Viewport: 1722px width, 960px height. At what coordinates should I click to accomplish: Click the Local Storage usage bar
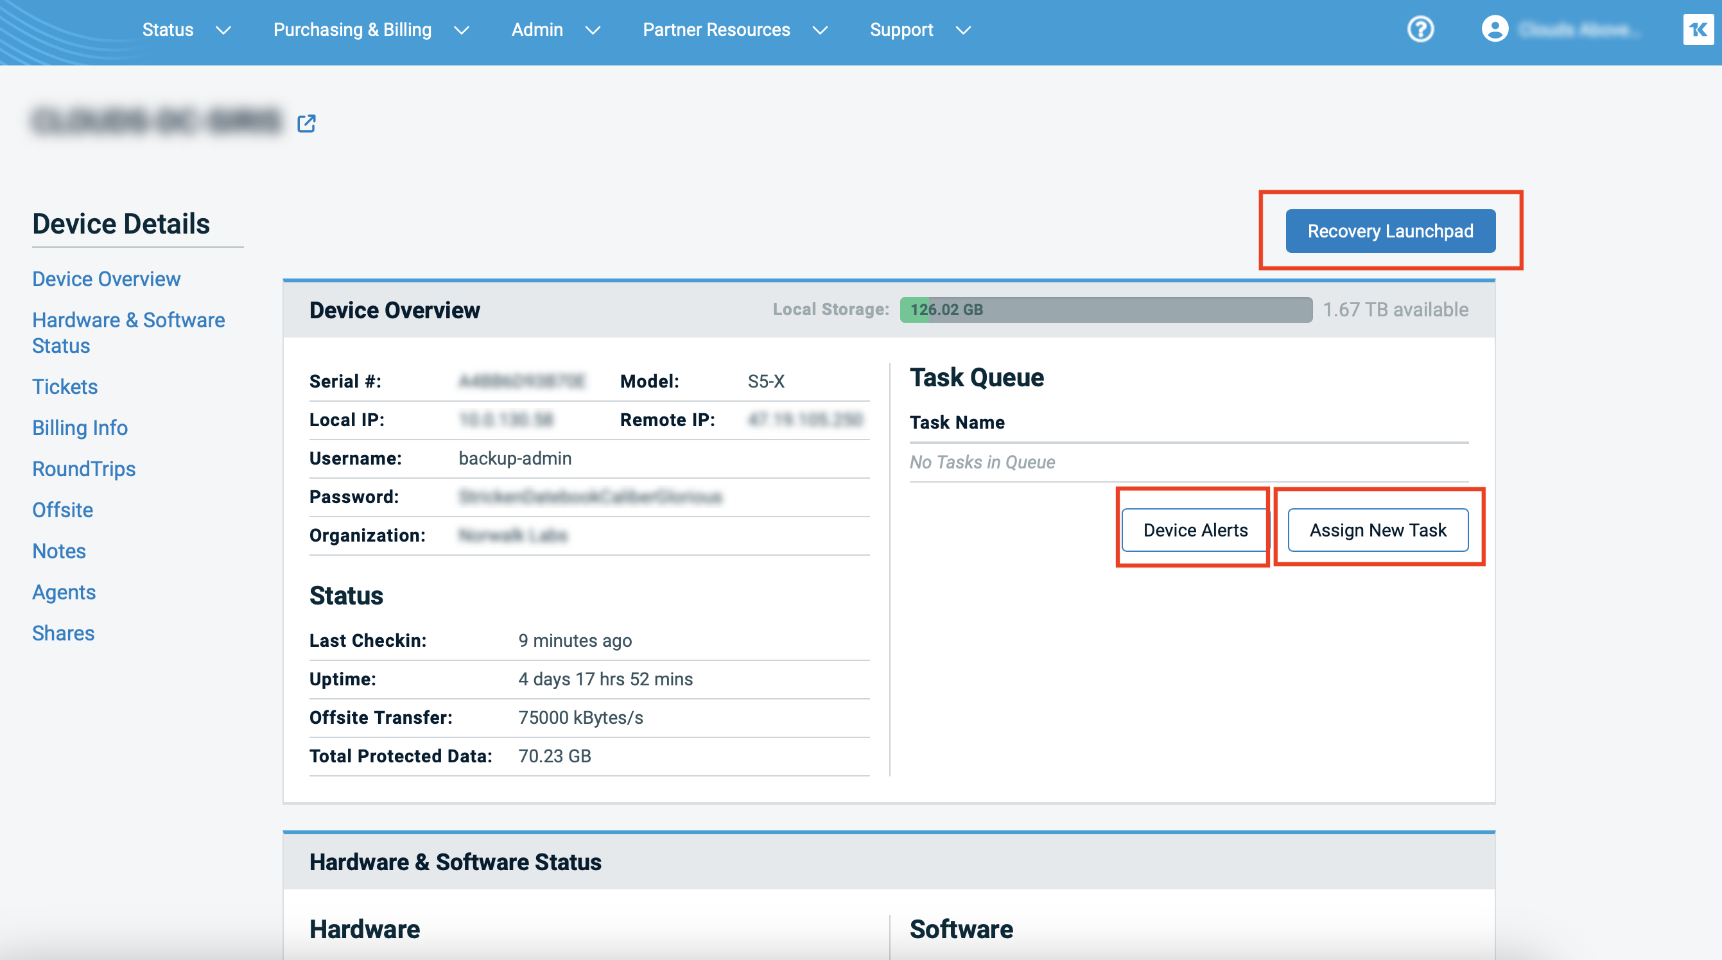click(1106, 310)
